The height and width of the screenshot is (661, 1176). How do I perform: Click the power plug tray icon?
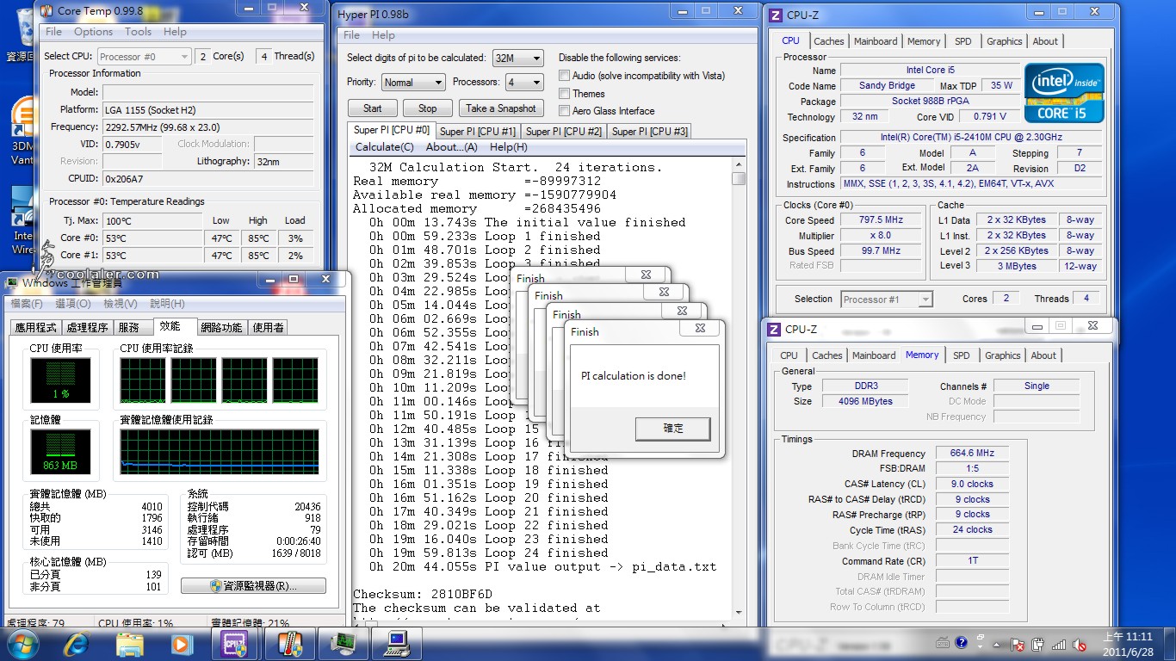(x=1038, y=644)
